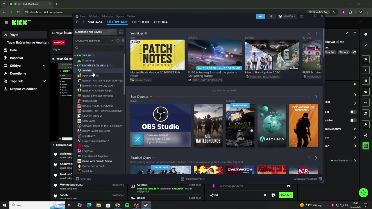The height and width of the screenshot is (209, 372).
Task: Open Steam announcements megaphone button
Action: point(260,17)
